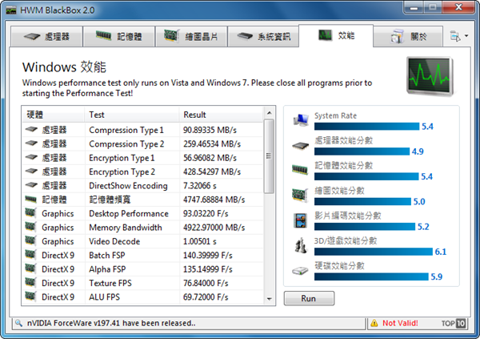
Task: Click the results list scroll-down arrow
Action: tap(269, 299)
